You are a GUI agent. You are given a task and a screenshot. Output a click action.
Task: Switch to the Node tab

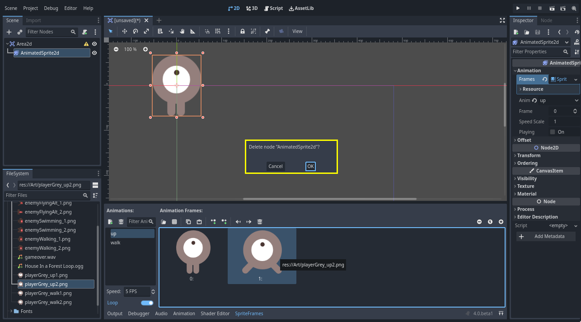(546, 20)
